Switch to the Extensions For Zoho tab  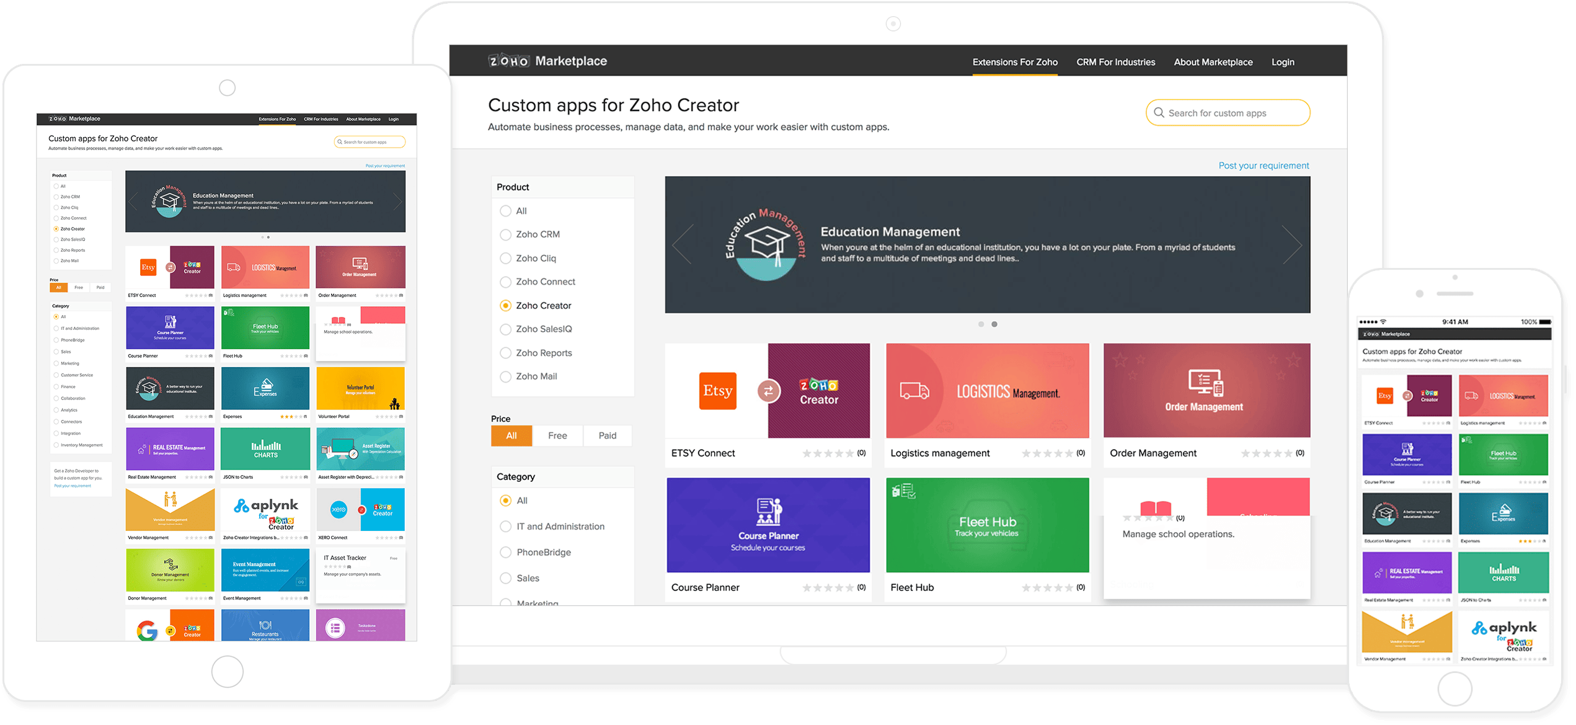click(1015, 61)
